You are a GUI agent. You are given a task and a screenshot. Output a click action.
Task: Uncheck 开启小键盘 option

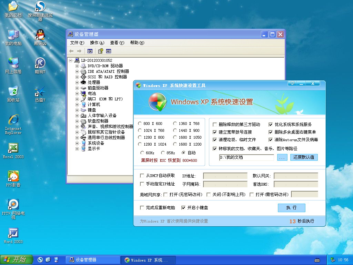tap(183, 208)
